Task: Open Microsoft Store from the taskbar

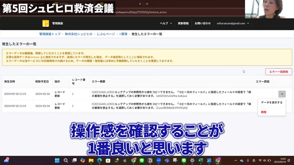Action: [x=108, y=161]
